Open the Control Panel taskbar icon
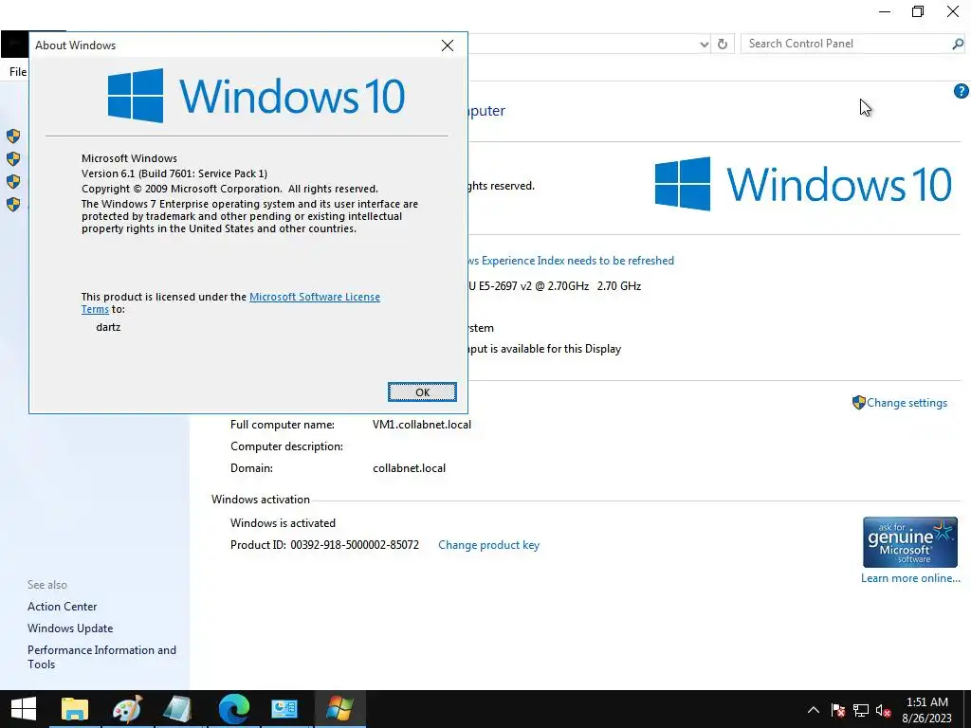Image resolution: width=971 pixels, height=728 pixels. click(284, 709)
